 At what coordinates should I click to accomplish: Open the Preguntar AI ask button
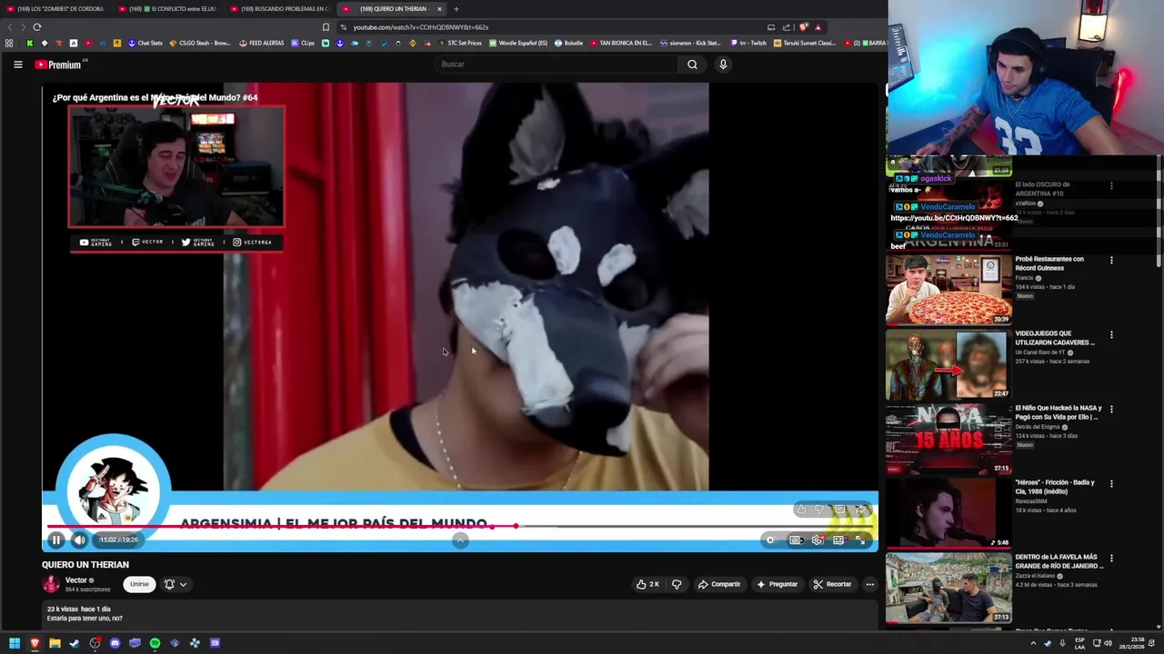point(777,584)
